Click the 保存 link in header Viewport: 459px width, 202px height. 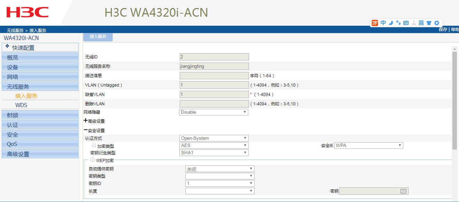coord(443,30)
